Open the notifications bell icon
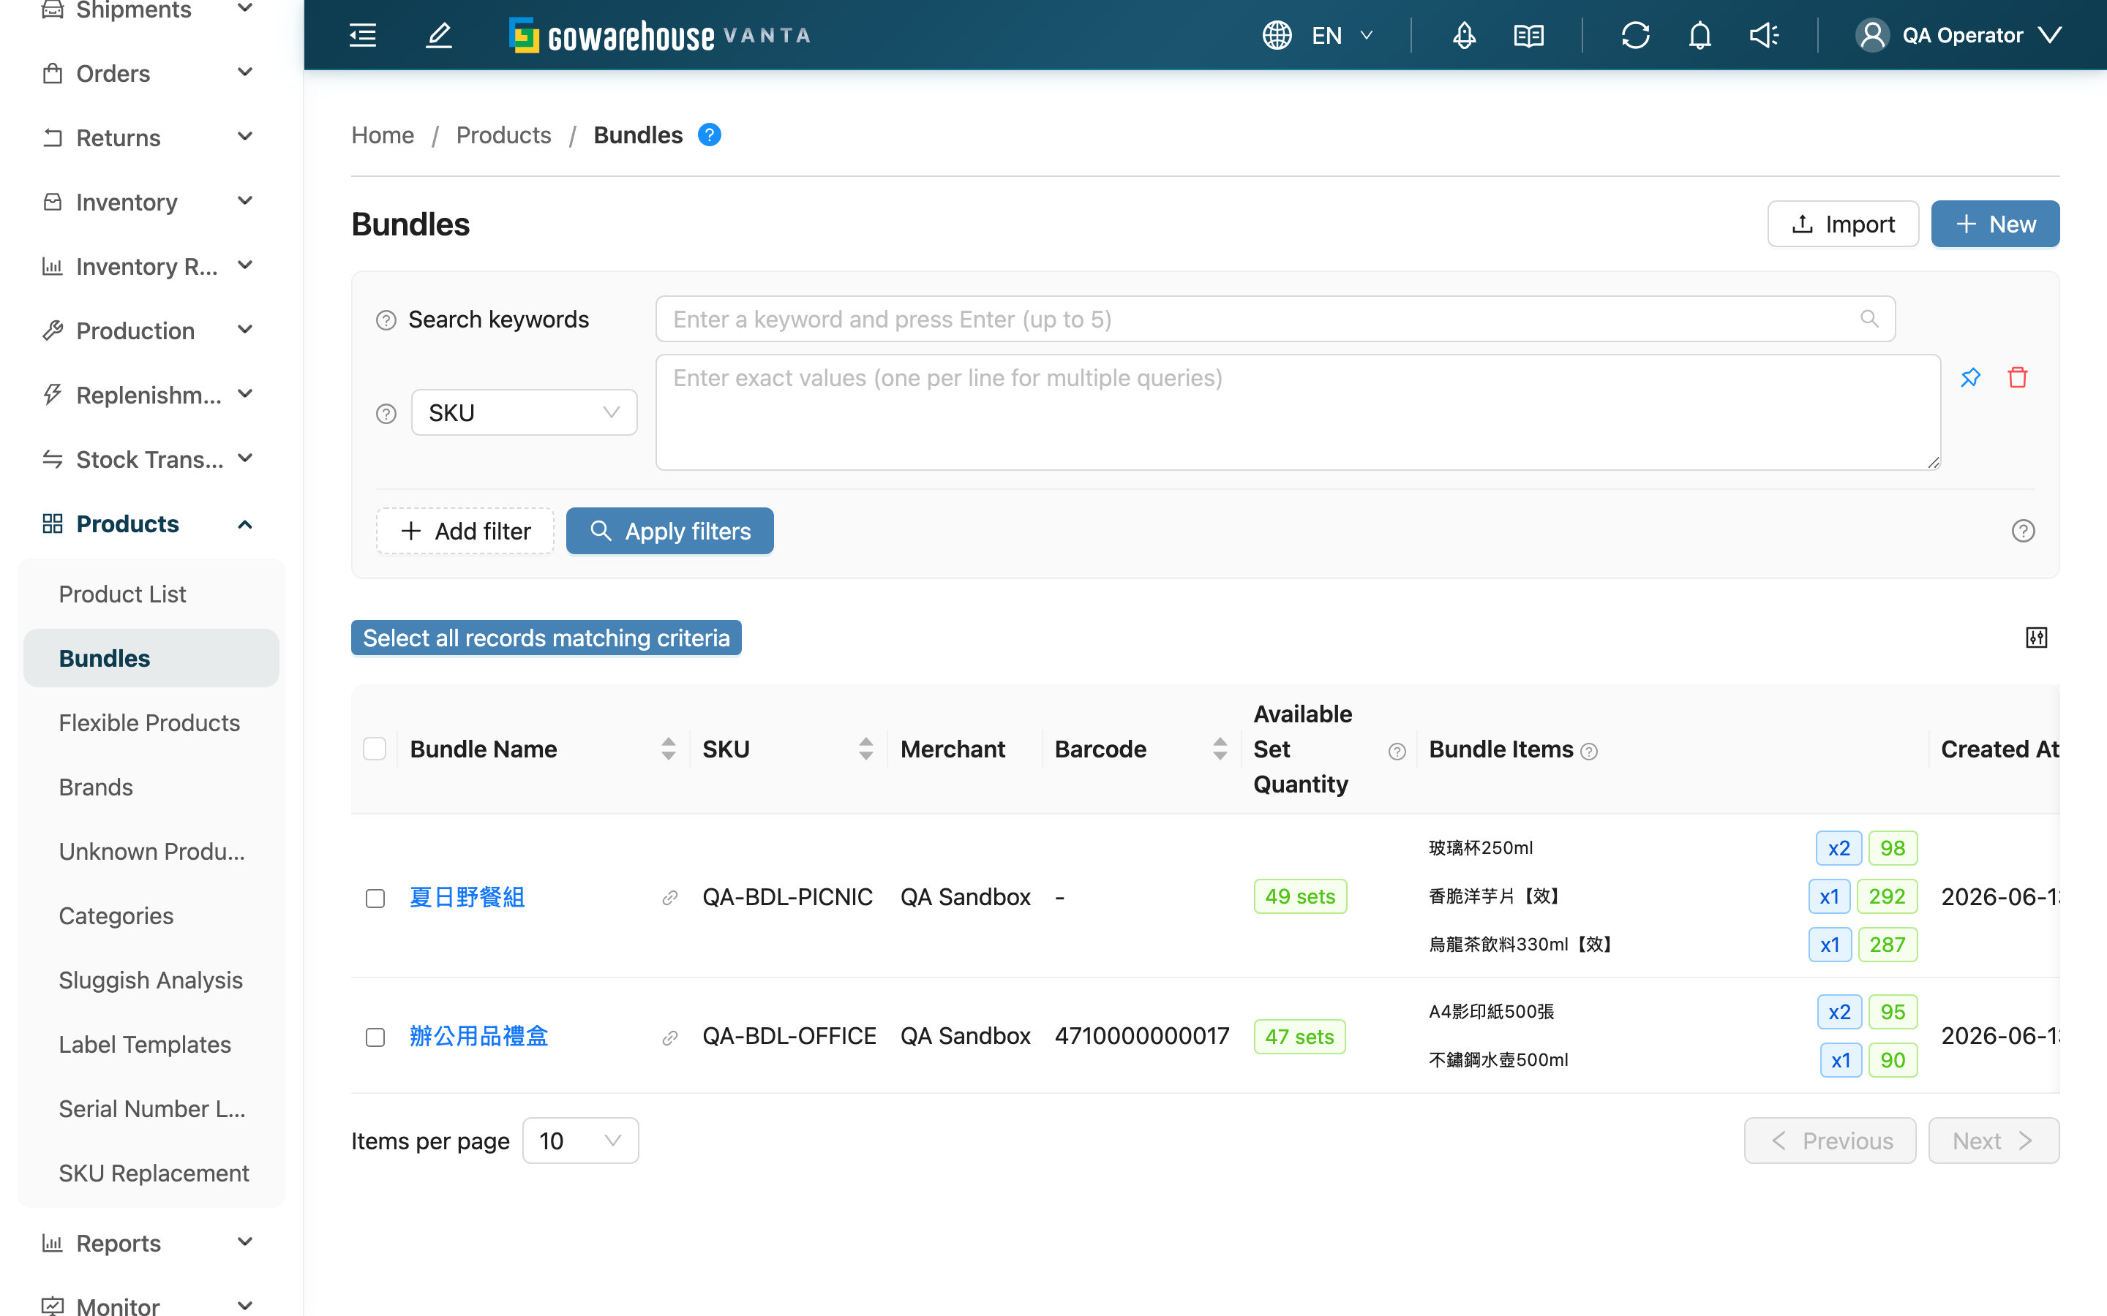2107x1316 pixels. pyautogui.click(x=1700, y=35)
